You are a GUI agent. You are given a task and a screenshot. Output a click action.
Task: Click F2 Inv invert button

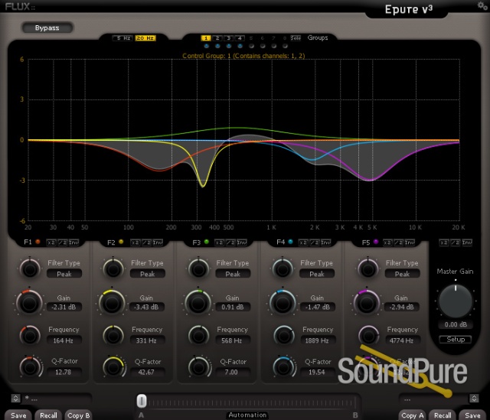[x=158, y=243]
